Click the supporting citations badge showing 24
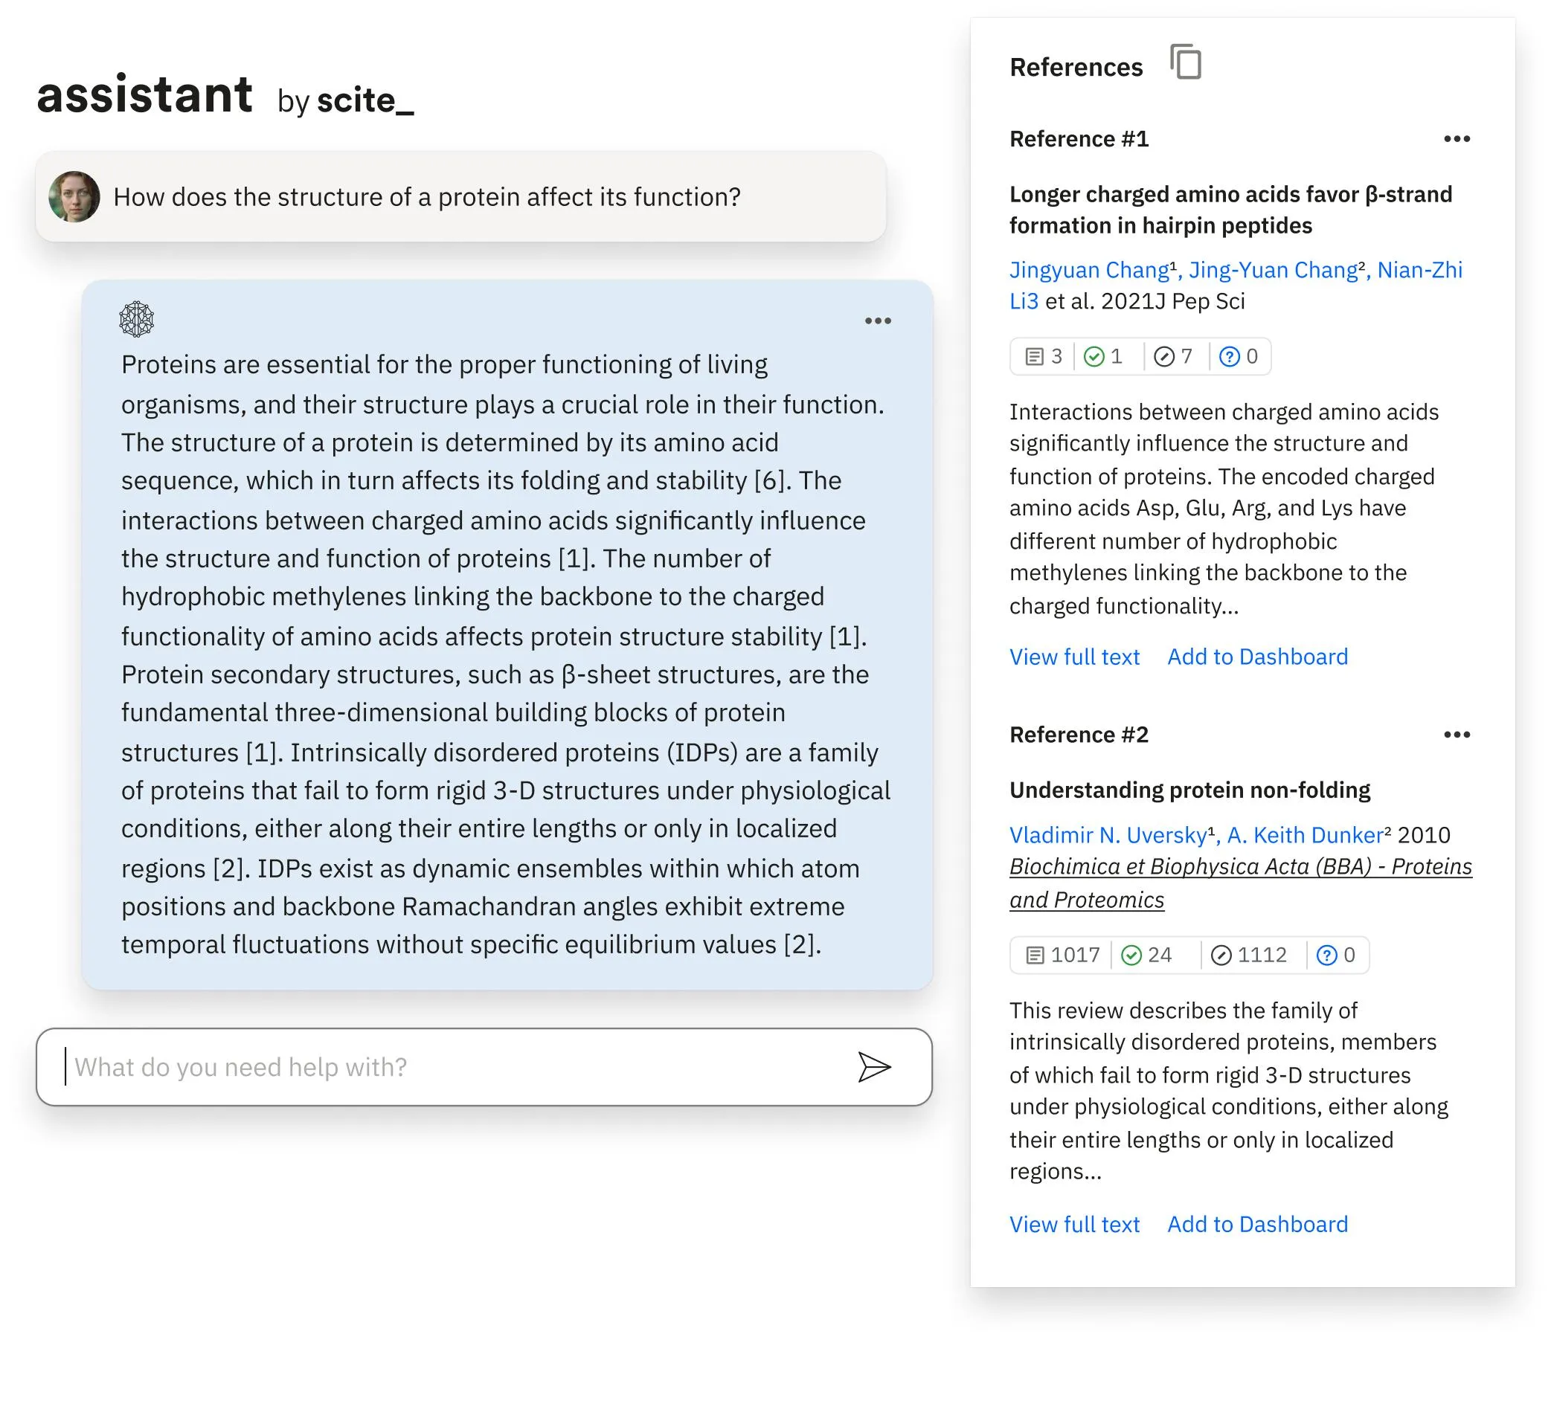Image resolution: width=1551 pixels, height=1418 pixels. coord(1149,955)
